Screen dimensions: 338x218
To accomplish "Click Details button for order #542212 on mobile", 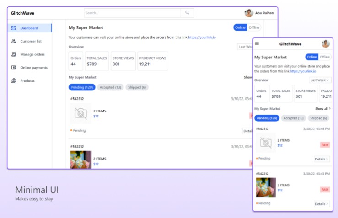I will point(322,204).
